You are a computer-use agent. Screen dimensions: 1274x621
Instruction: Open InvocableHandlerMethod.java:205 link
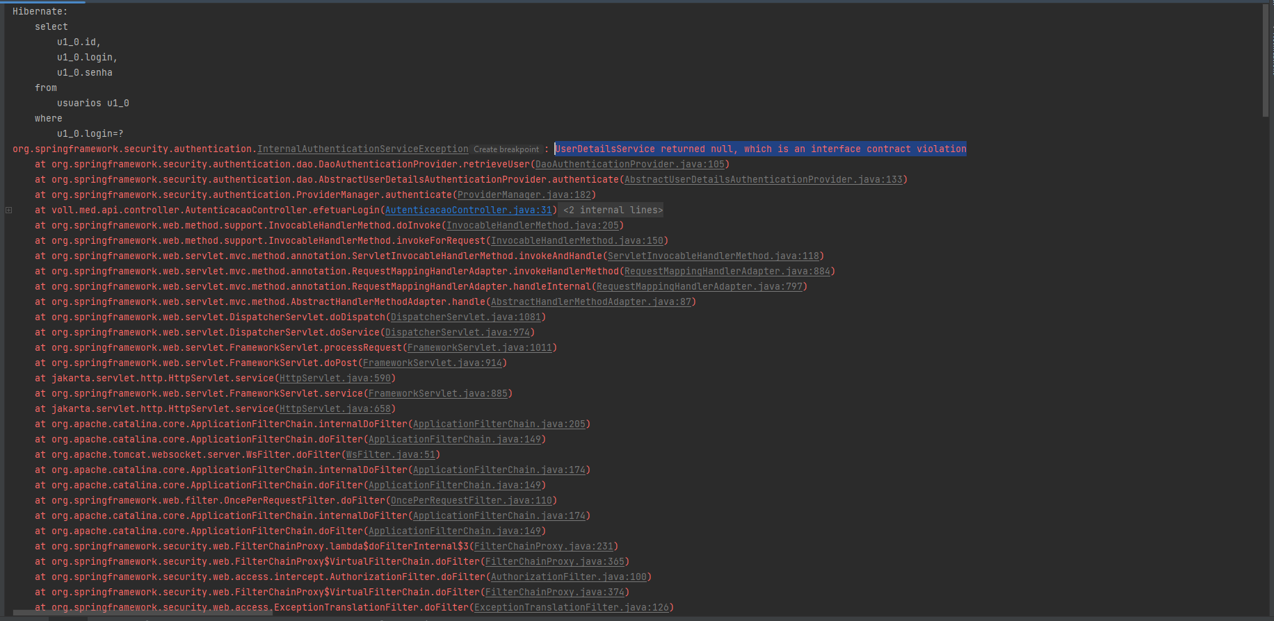(533, 225)
